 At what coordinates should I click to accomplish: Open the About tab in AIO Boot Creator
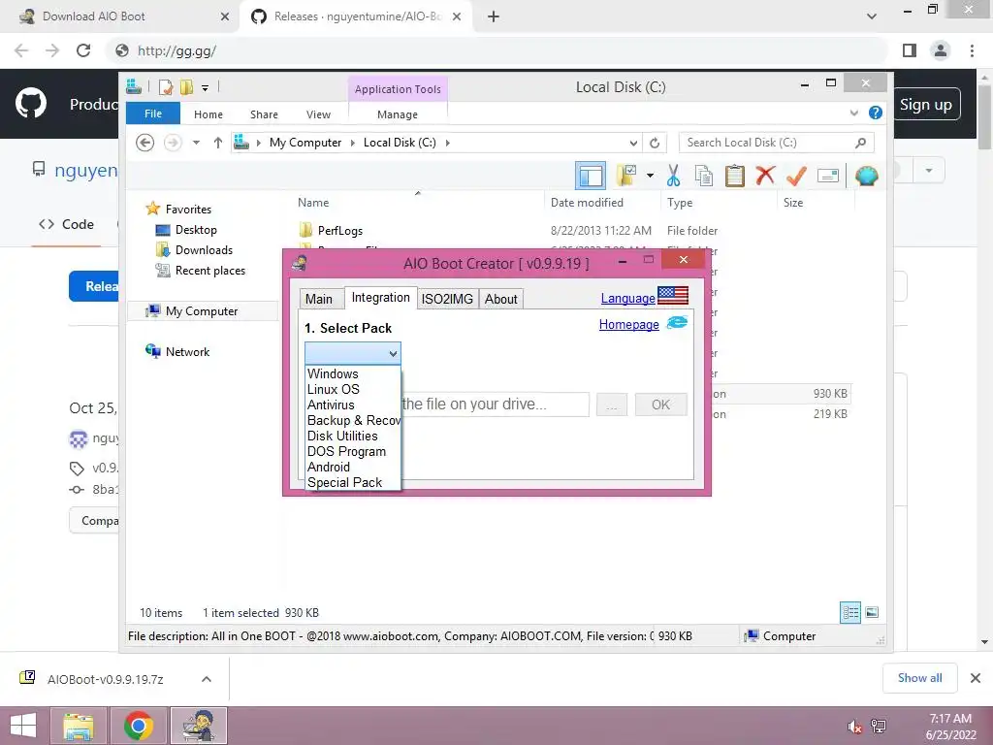pyautogui.click(x=501, y=299)
